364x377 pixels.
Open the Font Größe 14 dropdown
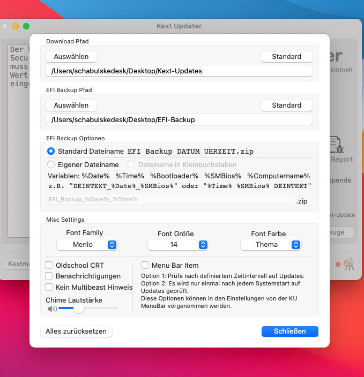[x=178, y=245]
